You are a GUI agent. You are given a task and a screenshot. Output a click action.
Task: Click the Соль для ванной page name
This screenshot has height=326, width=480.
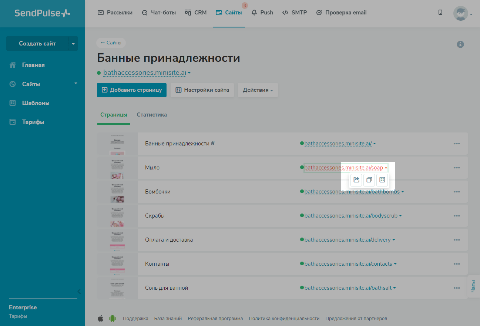coord(167,288)
